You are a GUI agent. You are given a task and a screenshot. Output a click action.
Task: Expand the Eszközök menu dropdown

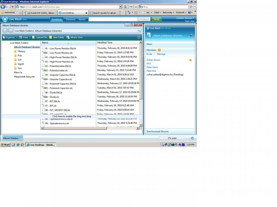point(181,13)
